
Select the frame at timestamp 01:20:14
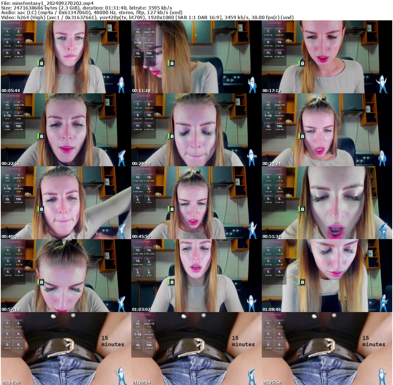coord(196,349)
